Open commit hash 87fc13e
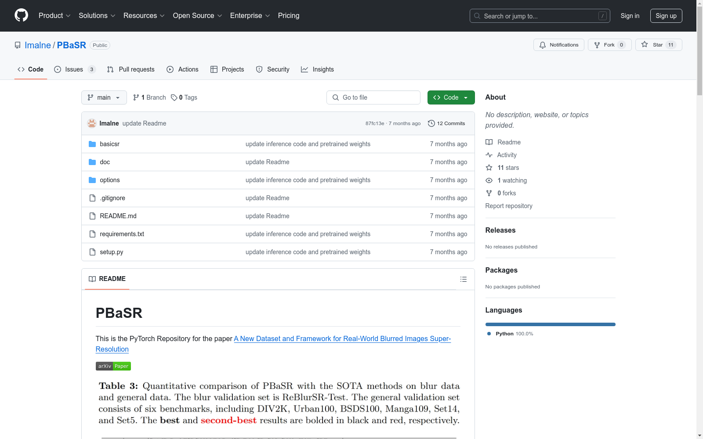 tap(375, 123)
